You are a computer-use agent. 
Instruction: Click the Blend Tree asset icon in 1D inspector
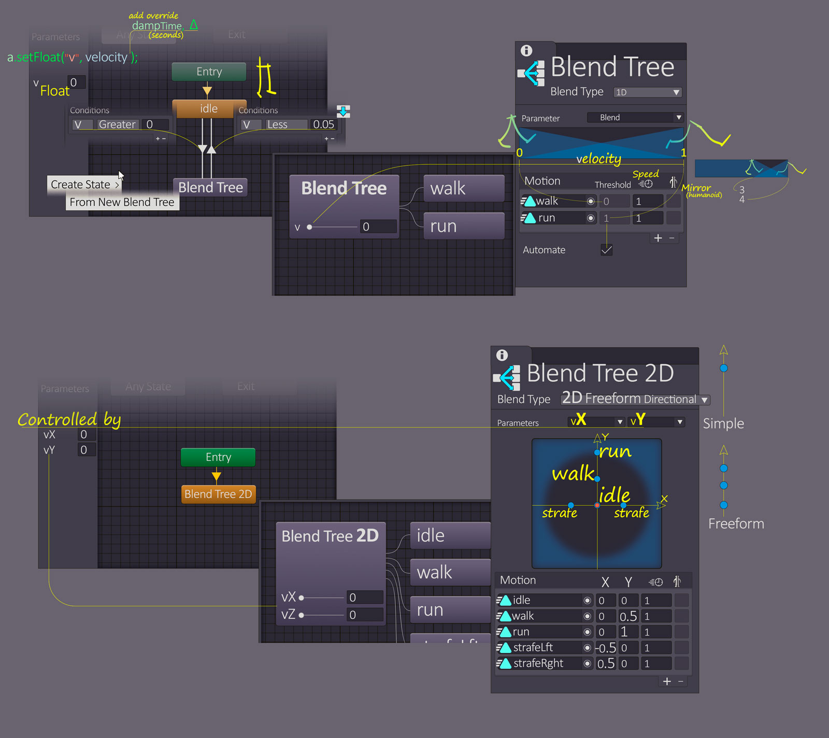(x=531, y=73)
